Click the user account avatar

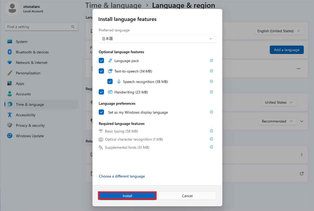(x=12, y=8)
